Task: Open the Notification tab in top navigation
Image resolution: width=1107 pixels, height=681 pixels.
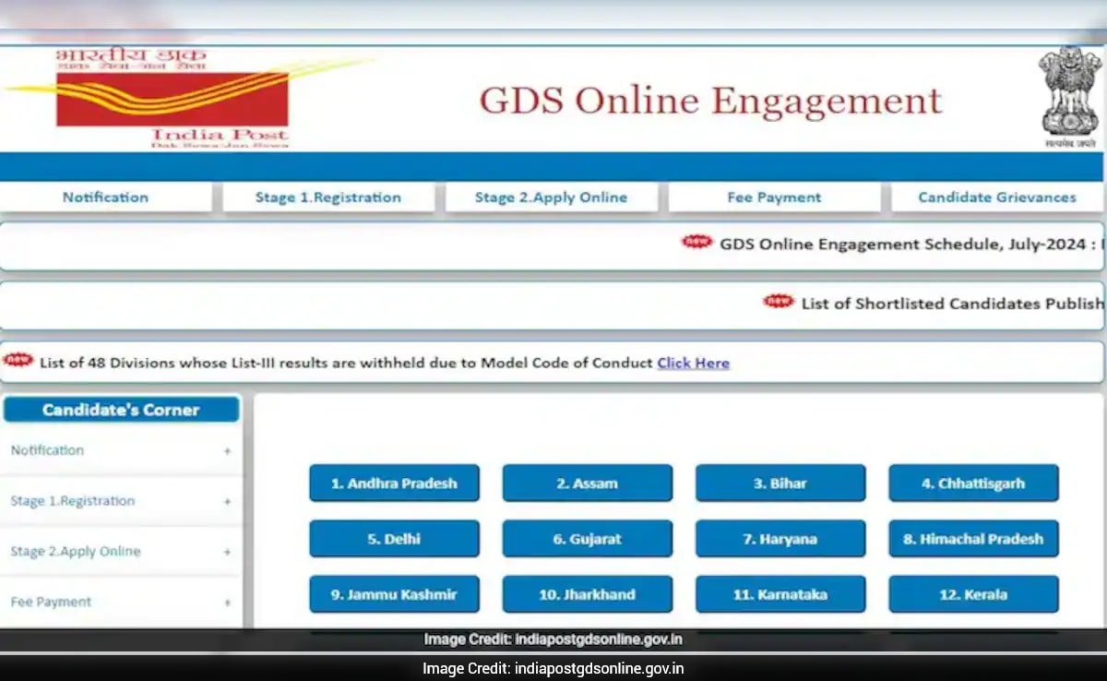Action: click(105, 197)
